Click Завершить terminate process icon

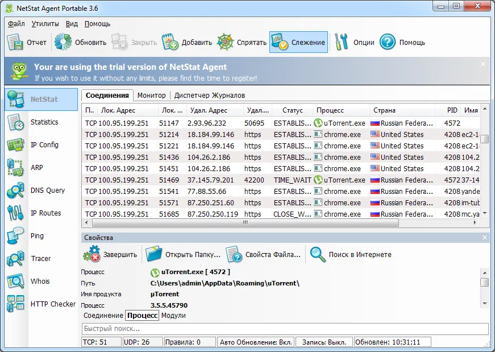click(91, 254)
